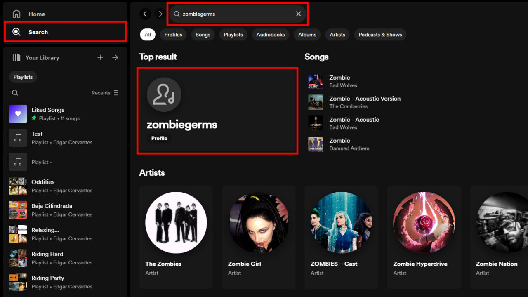The width and height of the screenshot is (528, 297).
Task: Expand Your Library with the arrow icon
Action: click(x=115, y=58)
